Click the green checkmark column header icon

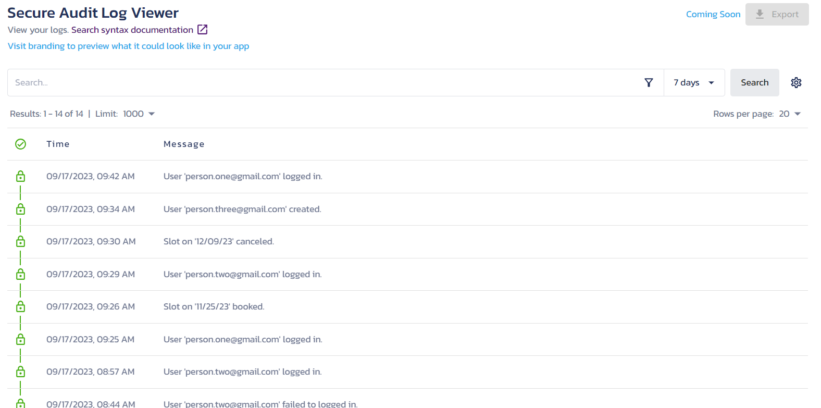coord(20,144)
